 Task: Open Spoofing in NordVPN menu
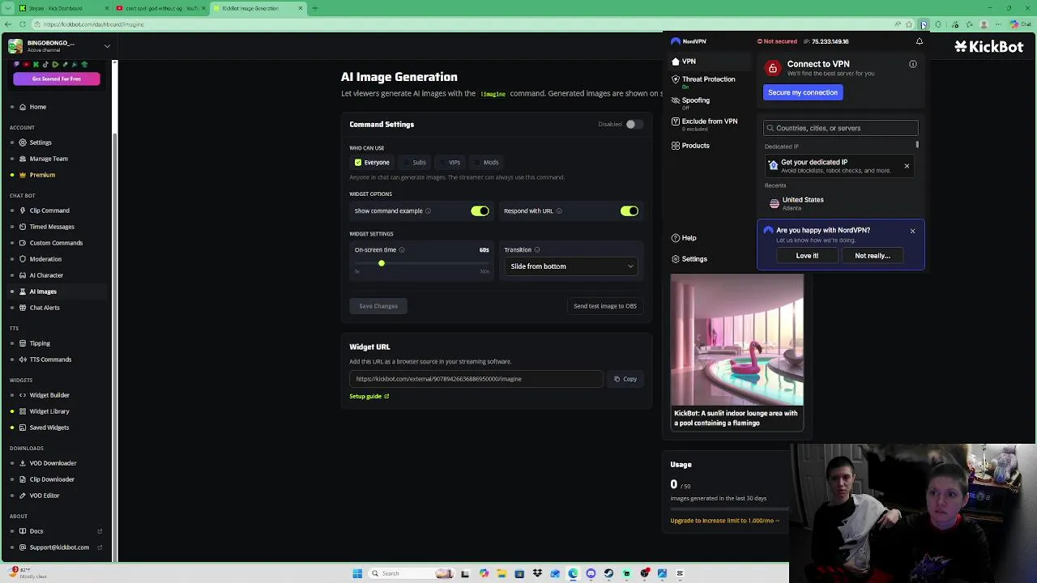pyautogui.click(x=695, y=100)
